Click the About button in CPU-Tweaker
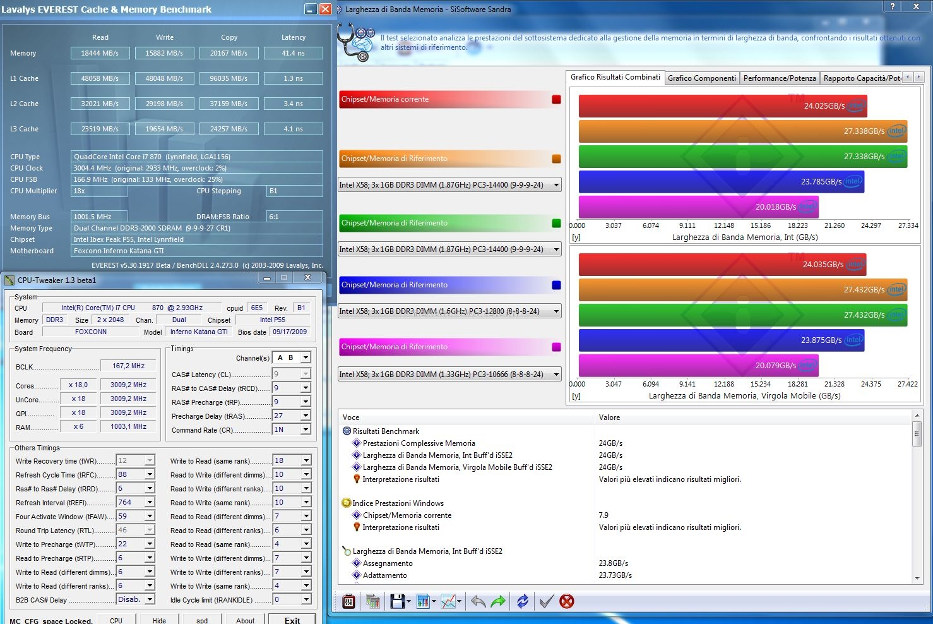Viewport: 933px width, 624px height. pos(245,620)
